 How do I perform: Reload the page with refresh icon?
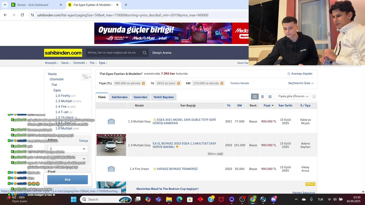click(22, 15)
